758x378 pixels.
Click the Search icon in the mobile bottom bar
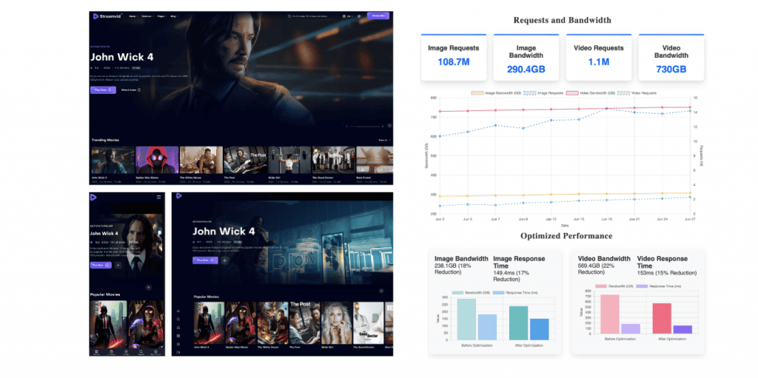pyautogui.click(x=141, y=352)
